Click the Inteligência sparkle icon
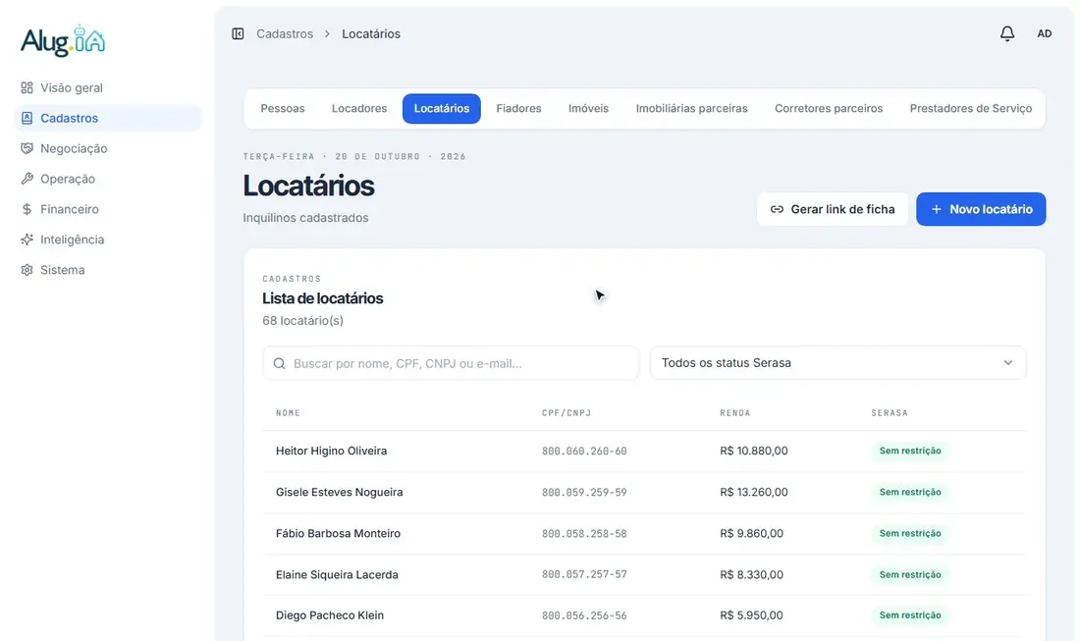 27,239
